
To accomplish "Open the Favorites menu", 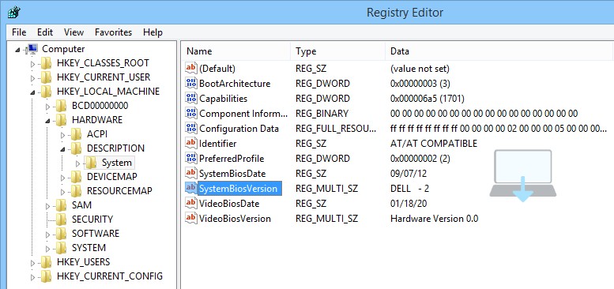I will 114,32.
